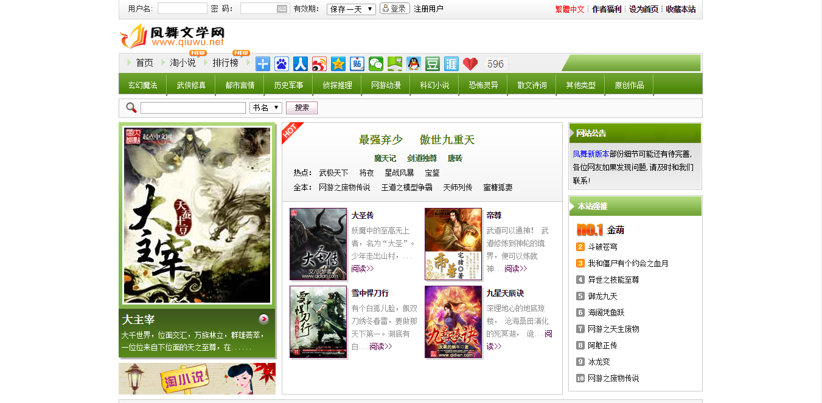
Task: Focus the book search text box
Action: (193, 108)
